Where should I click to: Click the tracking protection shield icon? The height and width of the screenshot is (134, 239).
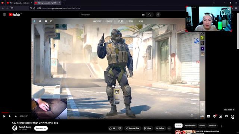31,8
